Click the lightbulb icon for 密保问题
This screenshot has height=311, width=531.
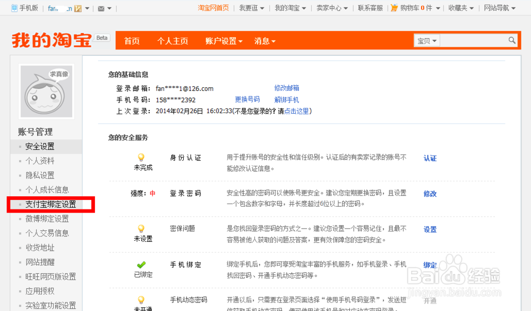[141, 228]
